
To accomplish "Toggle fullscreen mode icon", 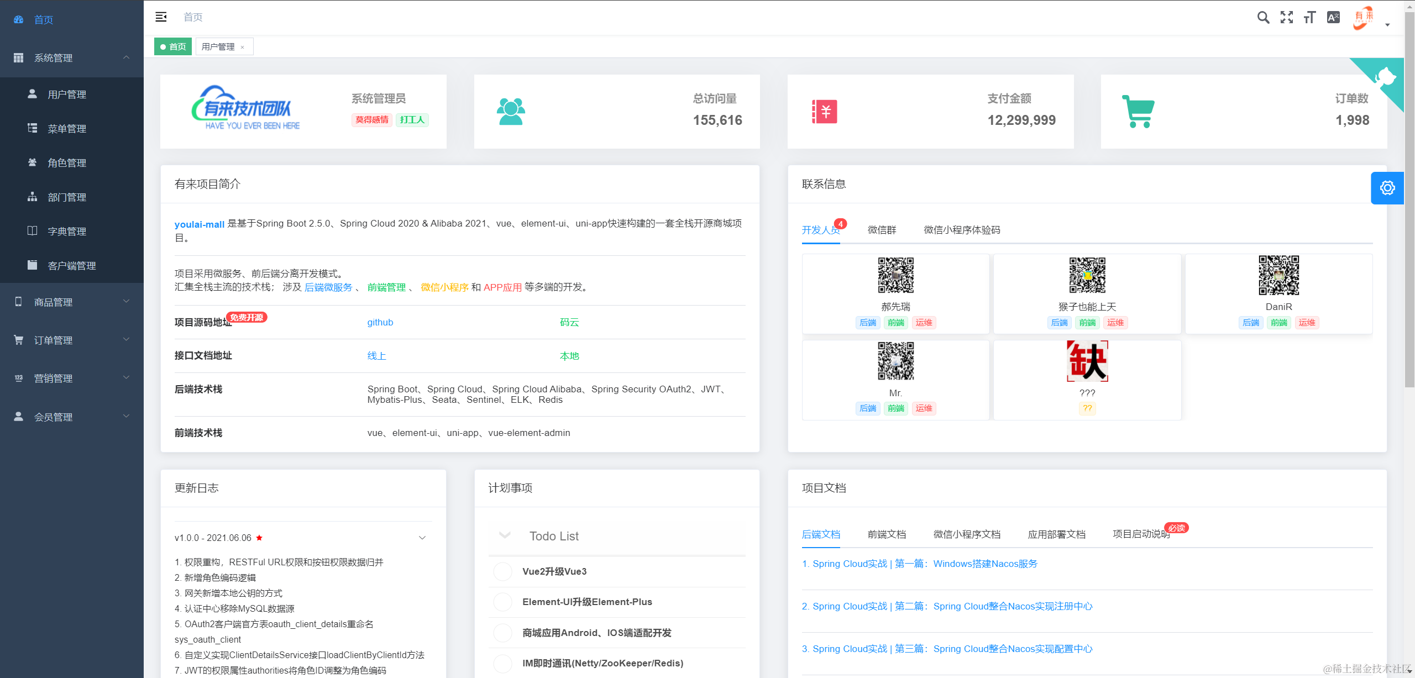I will pyautogui.click(x=1287, y=18).
